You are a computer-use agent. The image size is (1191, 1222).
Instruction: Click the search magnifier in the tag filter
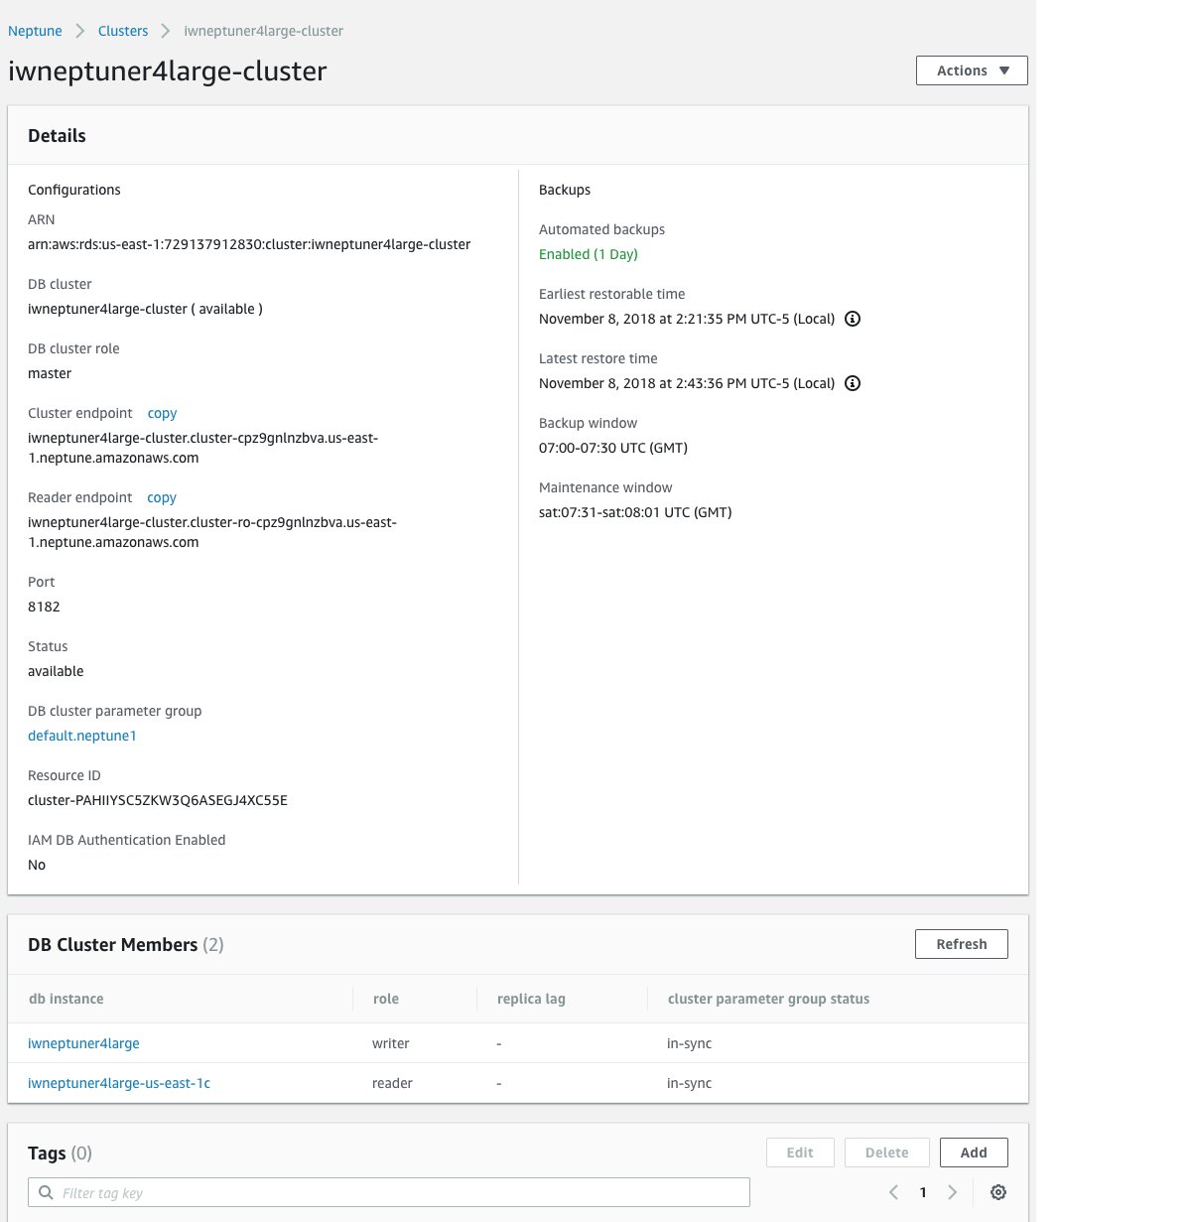(x=46, y=1191)
